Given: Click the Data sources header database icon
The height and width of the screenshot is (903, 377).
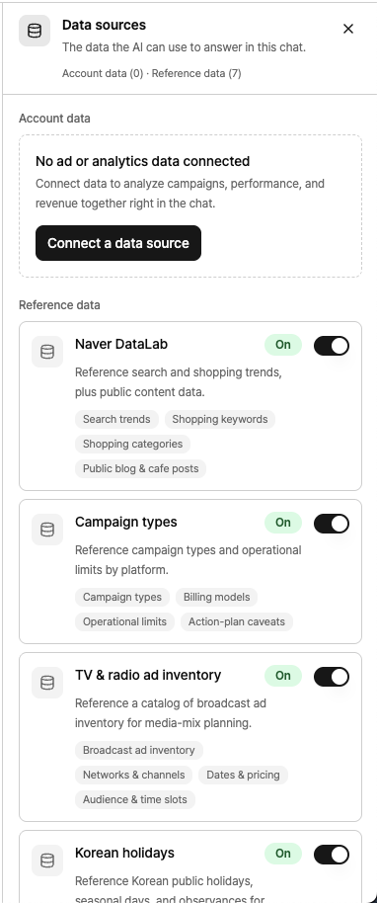Looking at the screenshot, I should point(35,31).
